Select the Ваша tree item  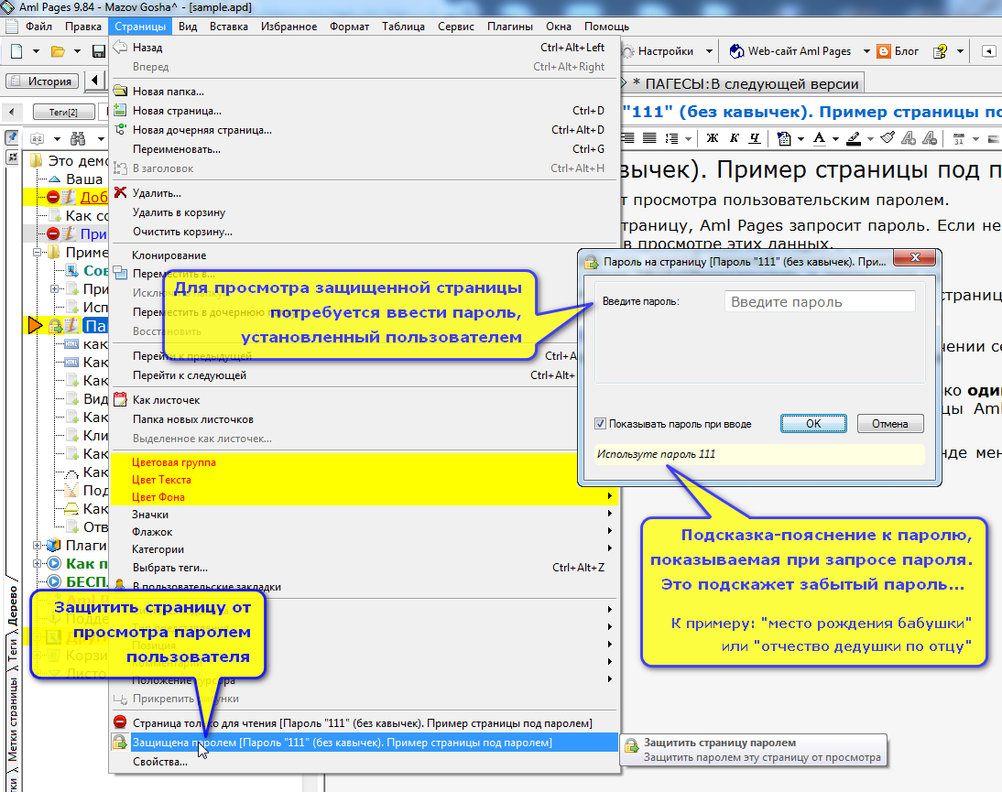(x=83, y=179)
